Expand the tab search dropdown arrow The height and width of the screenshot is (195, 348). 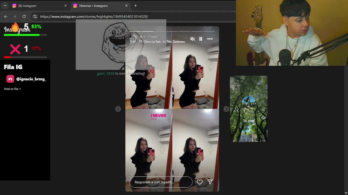(5, 6)
